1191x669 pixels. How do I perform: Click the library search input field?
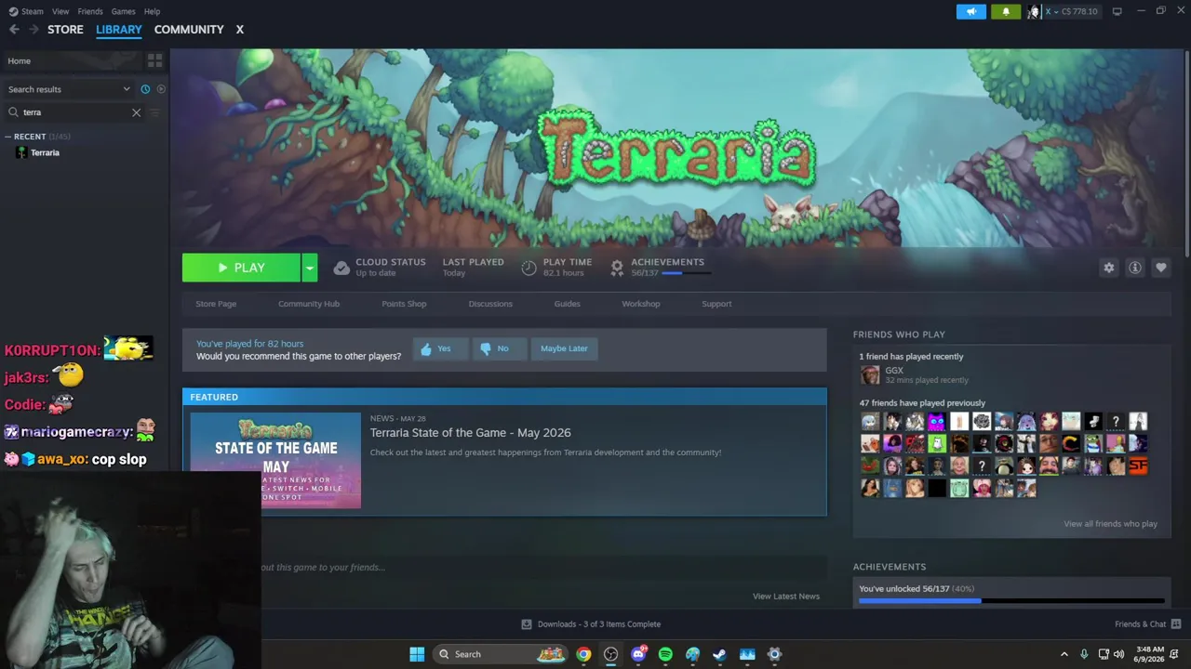pyautogui.click(x=76, y=112)
